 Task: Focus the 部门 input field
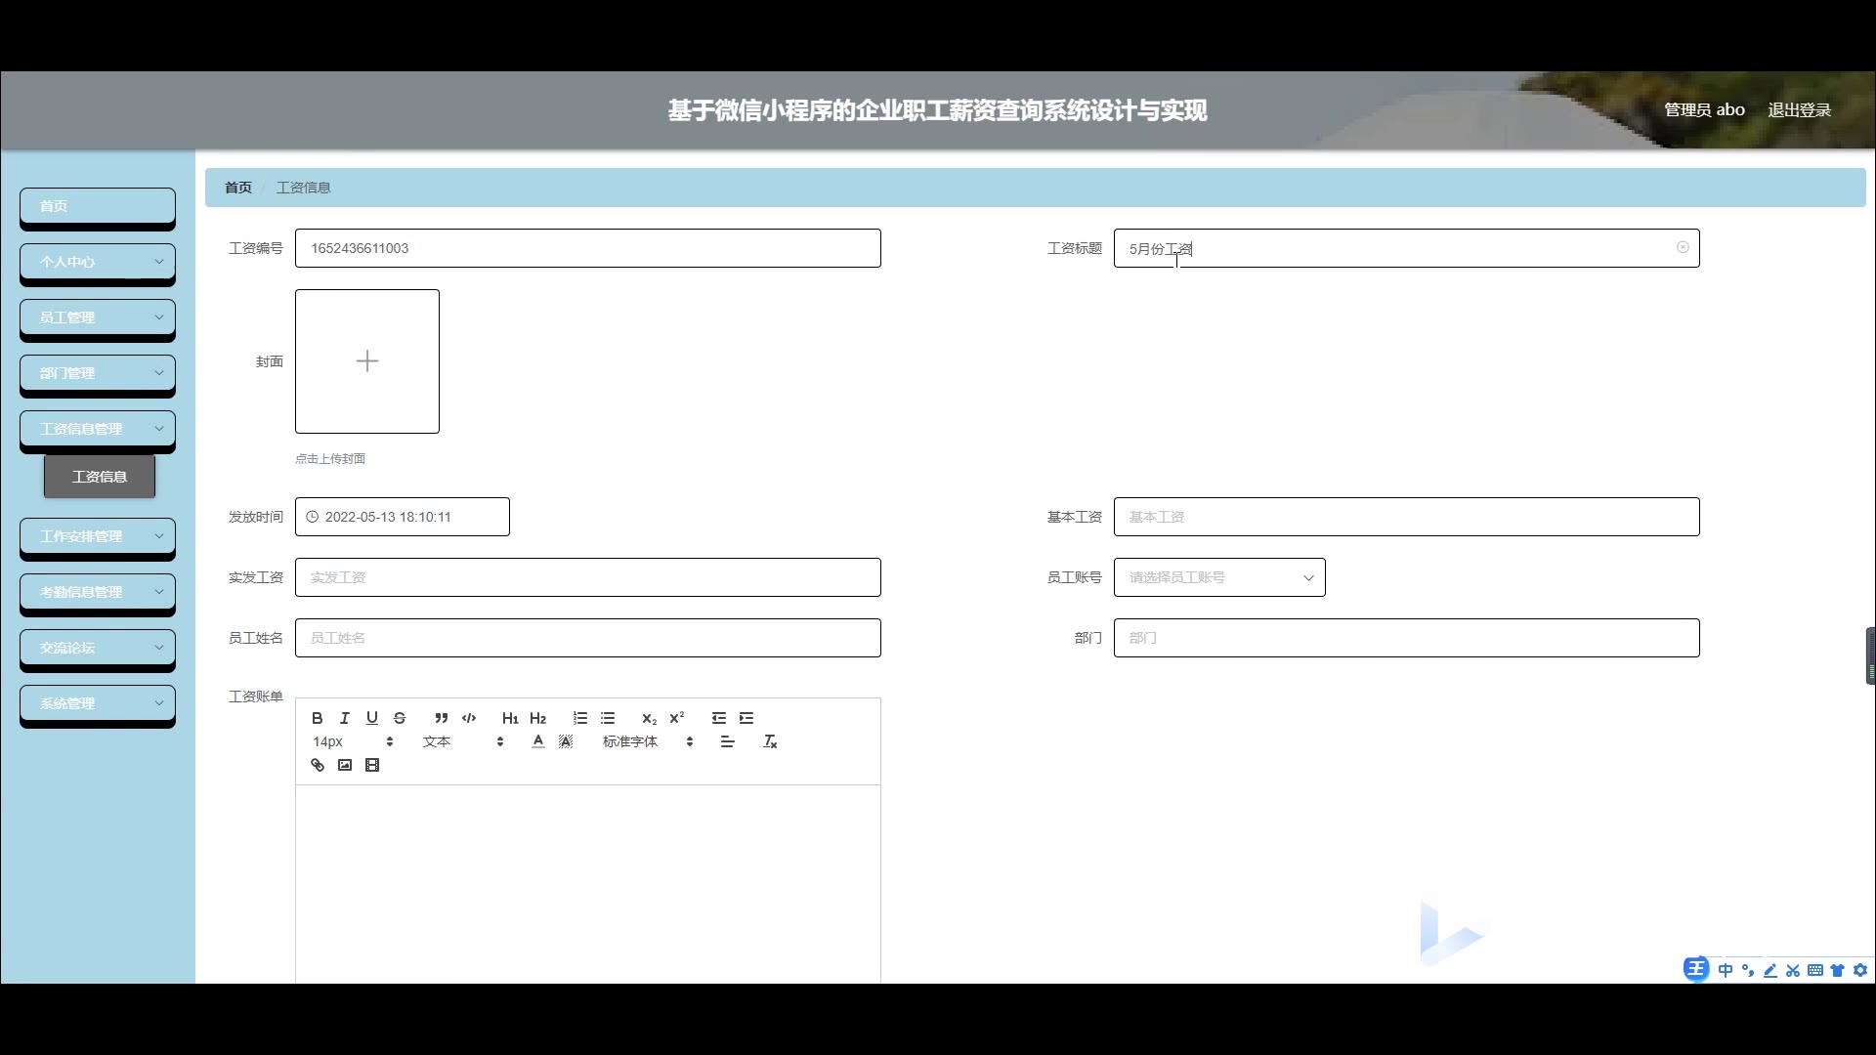point(1407,638)
